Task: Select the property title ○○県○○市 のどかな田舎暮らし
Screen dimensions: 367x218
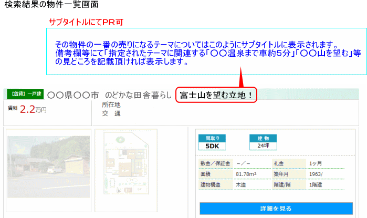Action: [x=109, y=96]
